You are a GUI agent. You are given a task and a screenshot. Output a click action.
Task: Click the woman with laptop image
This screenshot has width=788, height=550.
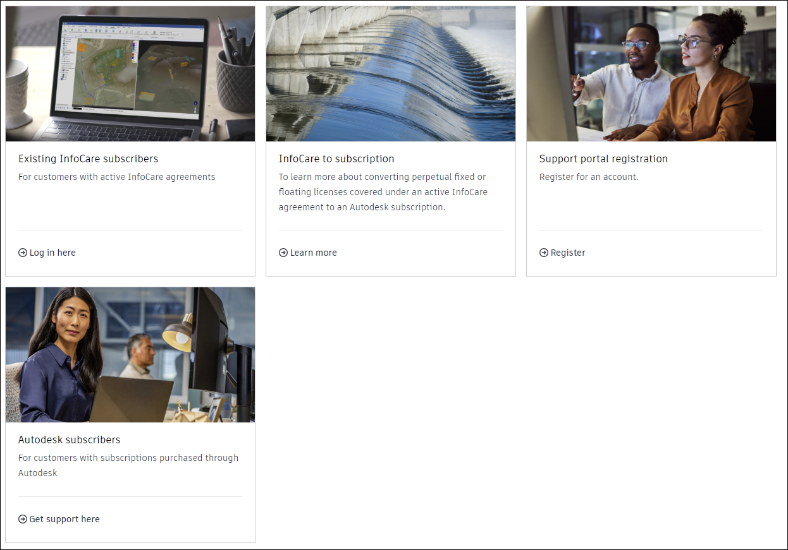(x=130, y=355)
